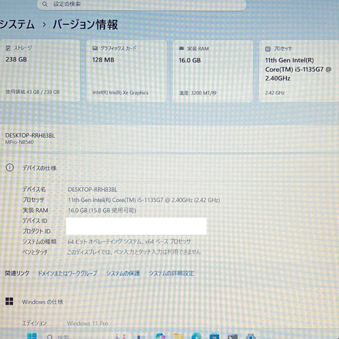Viewport: 339px width, 339px height.
Task: Click the プロダクト ID label
Action: coord(36,231)
